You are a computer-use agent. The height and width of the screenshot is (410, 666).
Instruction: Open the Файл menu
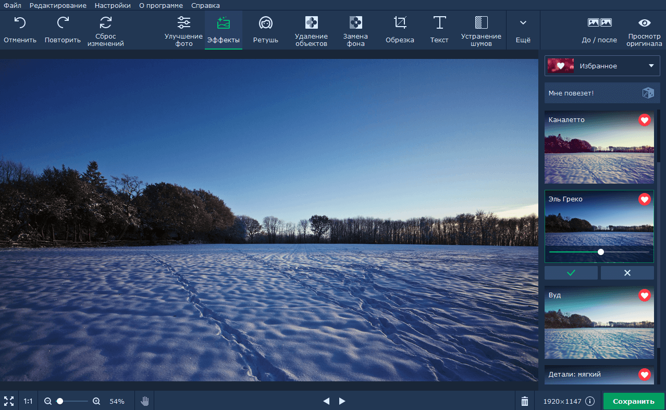point(13,5)
